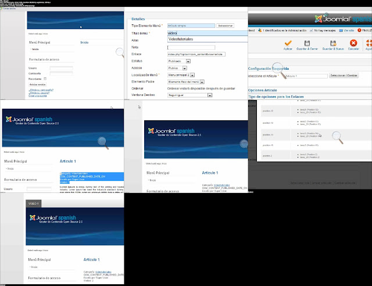
Task: Open the orange Ayuda lifebuoy icon
Action: point(369,43)
